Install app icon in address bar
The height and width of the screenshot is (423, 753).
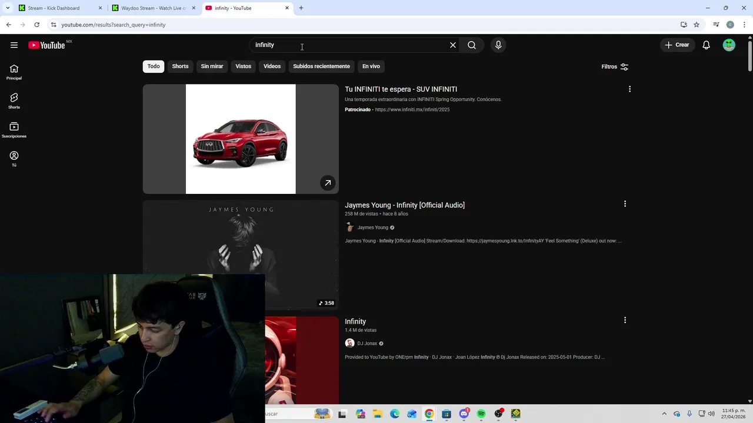coord(684,25)
